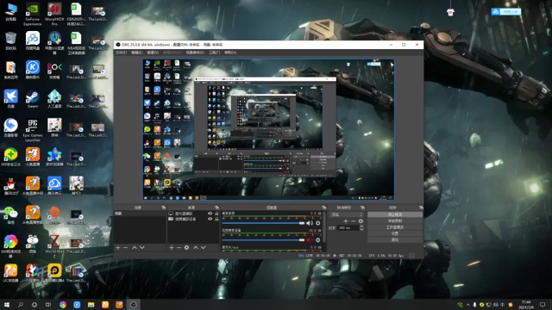The height and width of the screenshot is (310, 552).
Task: Open the Recycle Bin desktop icon
Action: pos(11,40)
